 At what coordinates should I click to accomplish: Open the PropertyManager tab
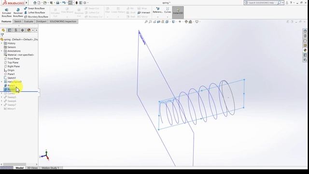pyautogui.click(x=10, y=30)
